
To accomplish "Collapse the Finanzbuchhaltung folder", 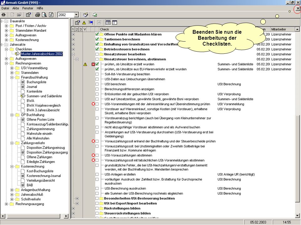I will coord(12,77).
